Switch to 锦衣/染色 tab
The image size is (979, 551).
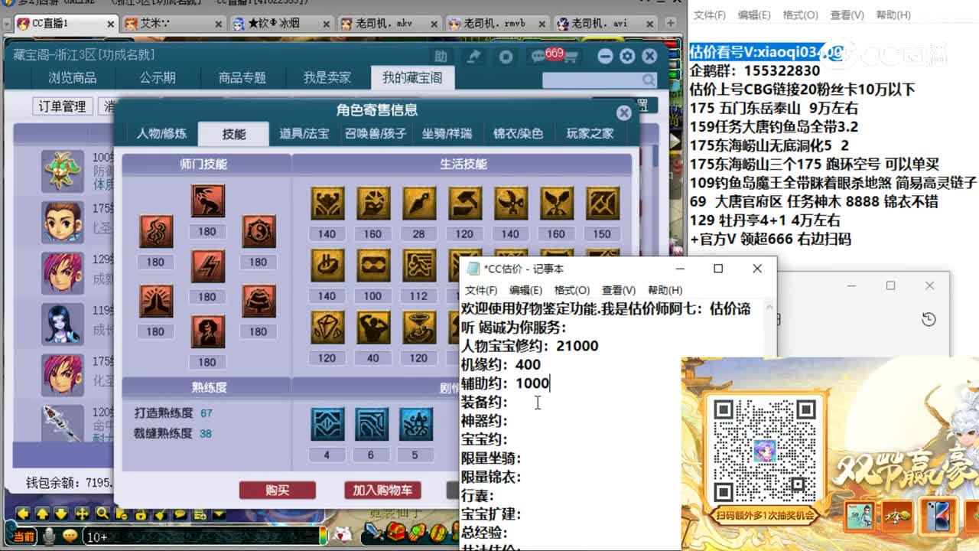[518, 133]
